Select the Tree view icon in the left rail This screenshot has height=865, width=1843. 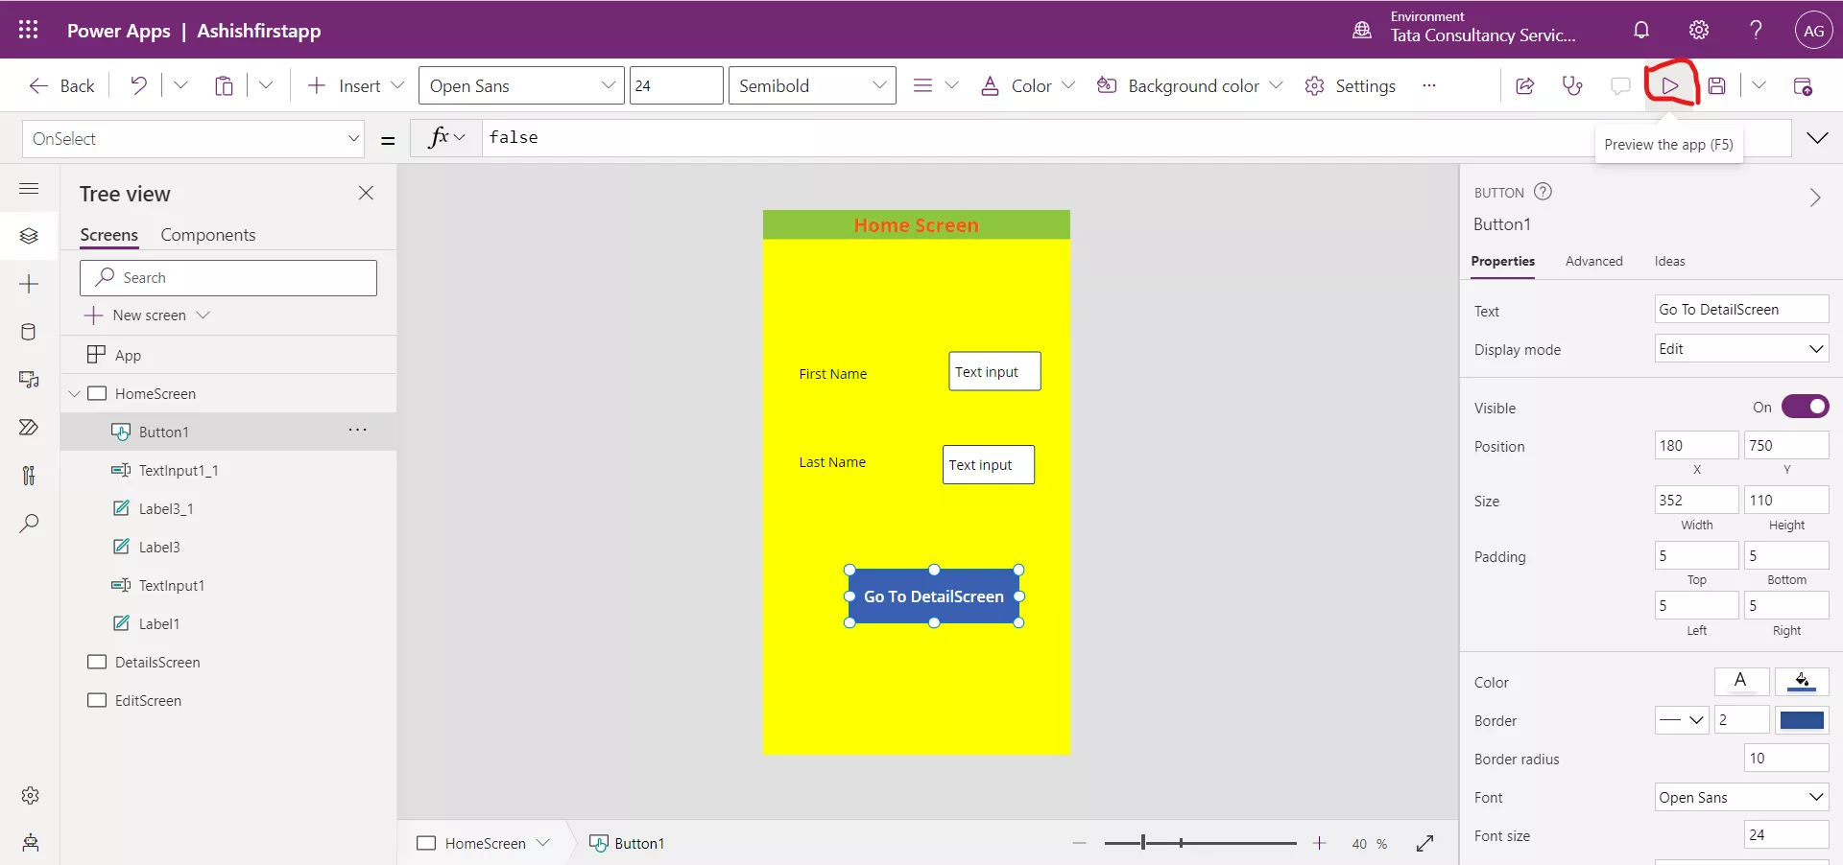(x=28, y=236)
